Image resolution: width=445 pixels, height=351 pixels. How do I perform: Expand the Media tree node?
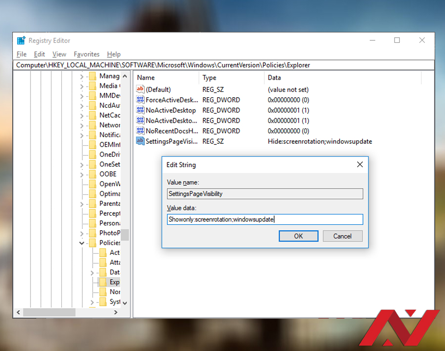point(82,86)
